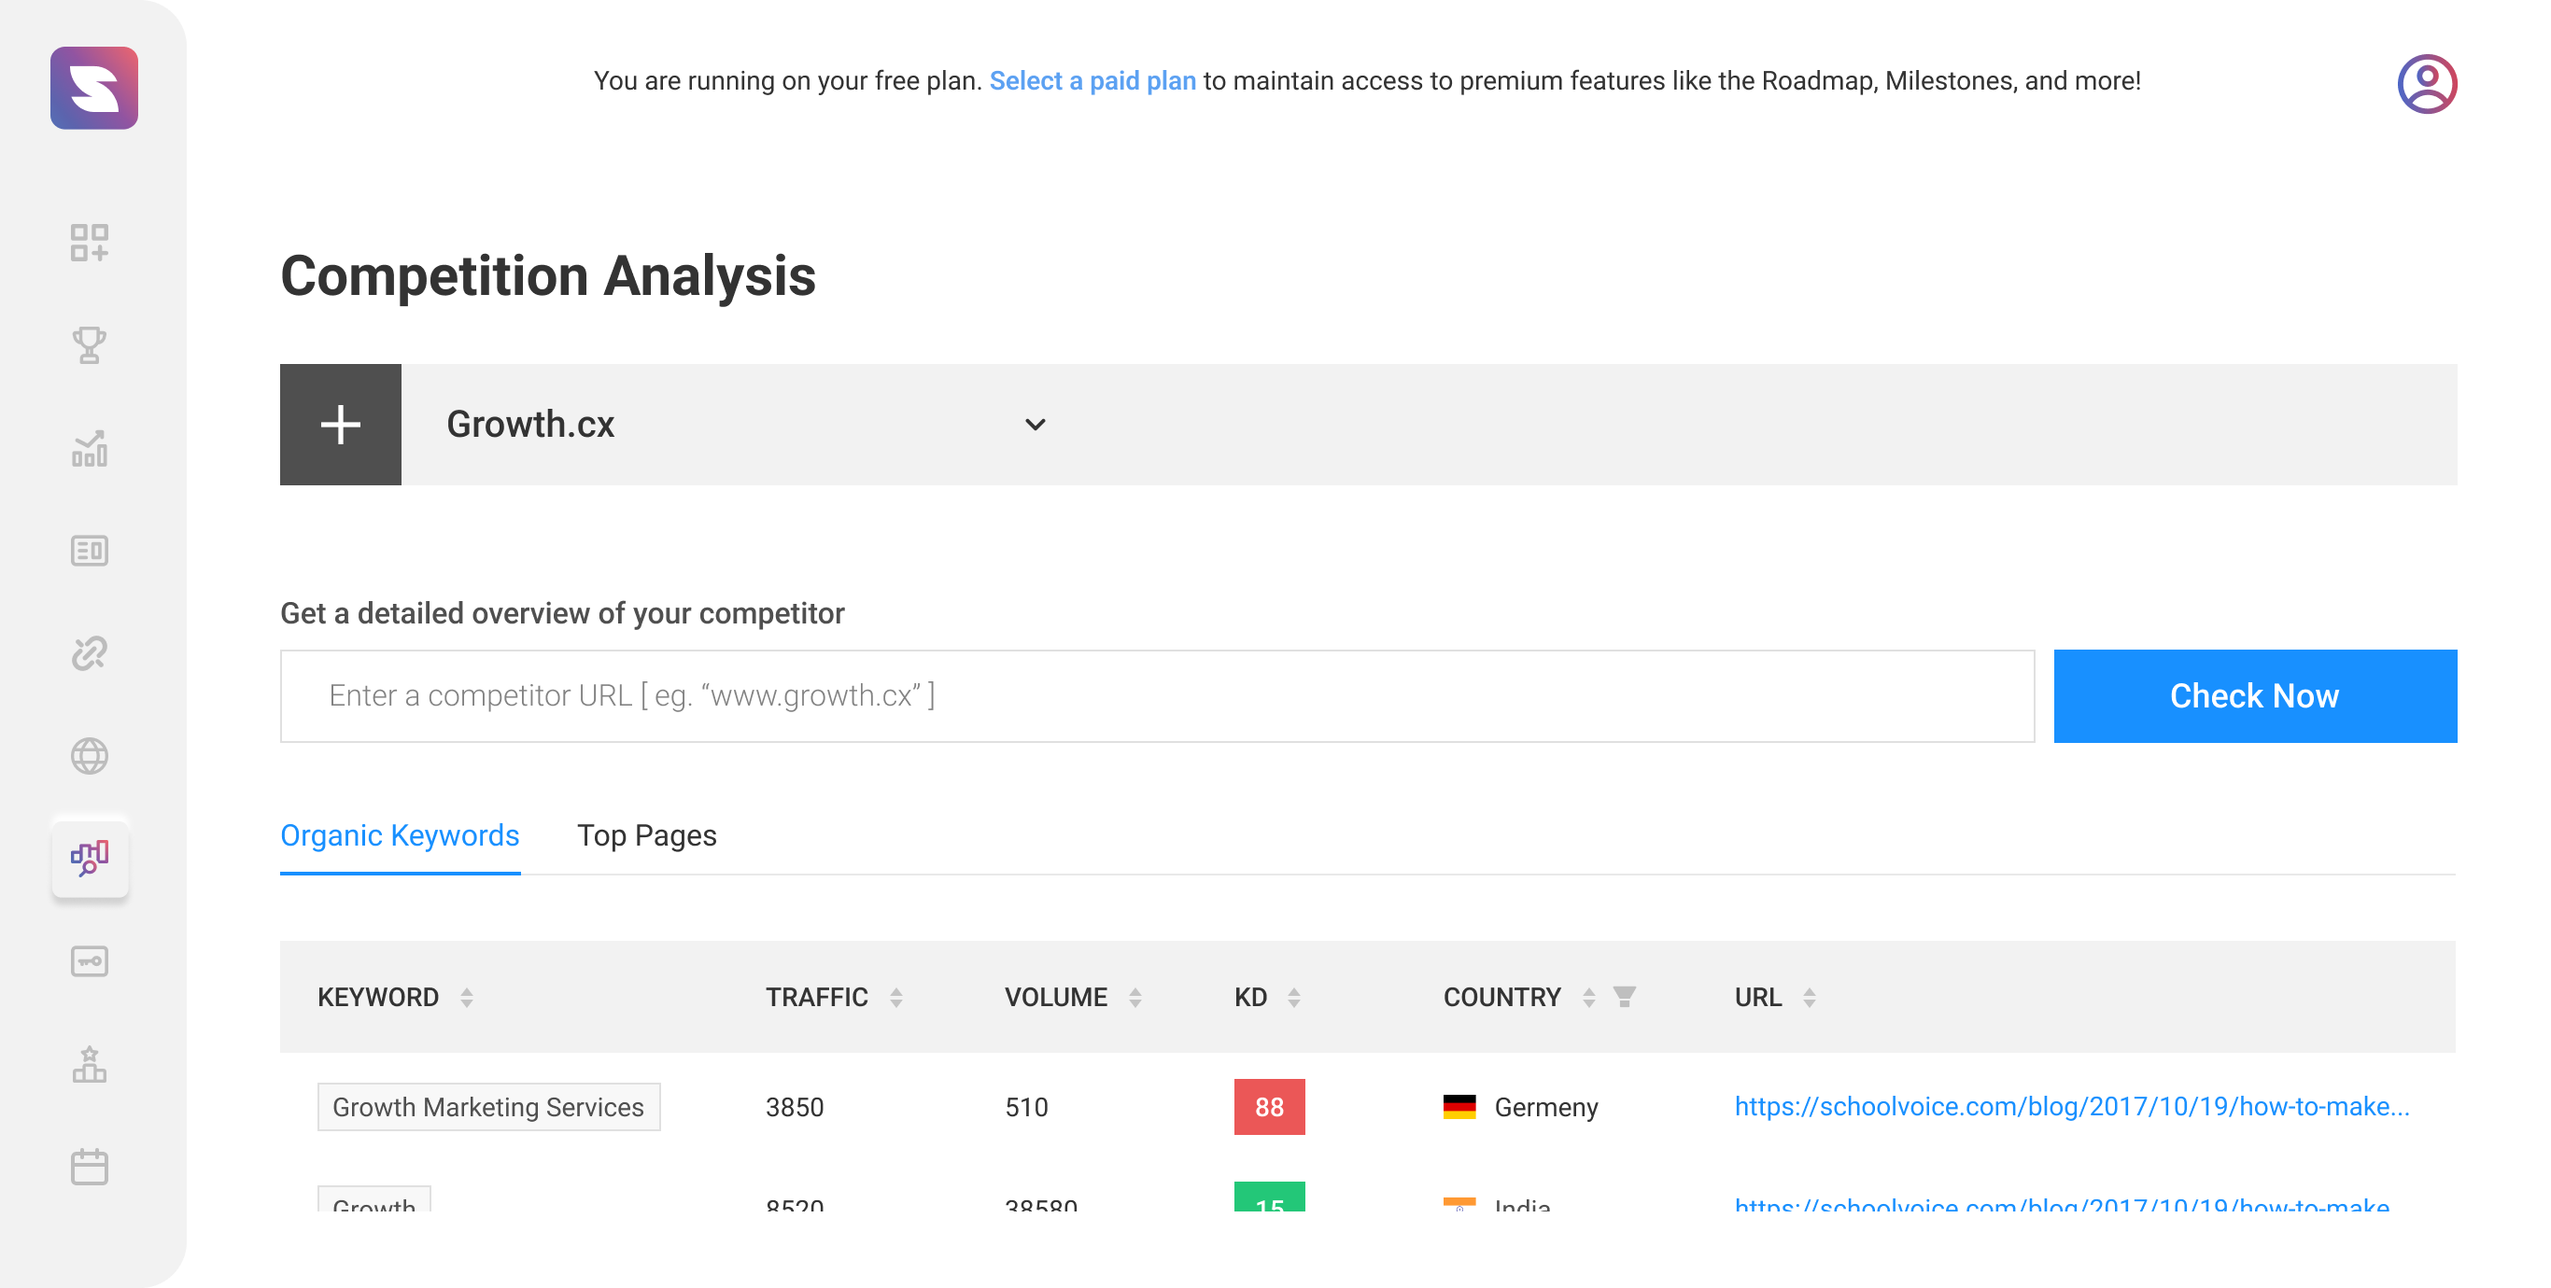Select the globe/web icon in sidebar
This screenshot has width=2551, height=1288.
click(x=91, y=754)
